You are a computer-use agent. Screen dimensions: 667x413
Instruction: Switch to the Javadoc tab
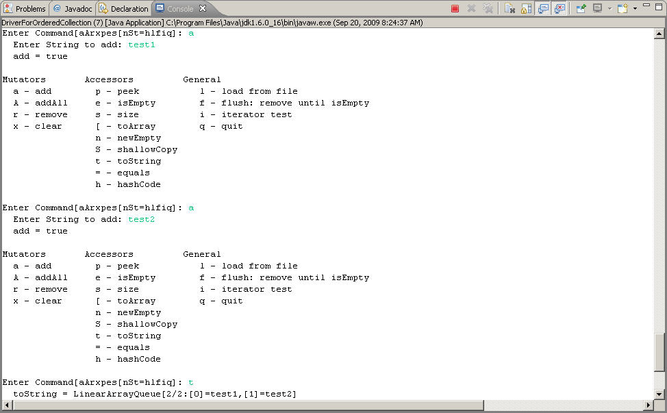tap(72, 8)
